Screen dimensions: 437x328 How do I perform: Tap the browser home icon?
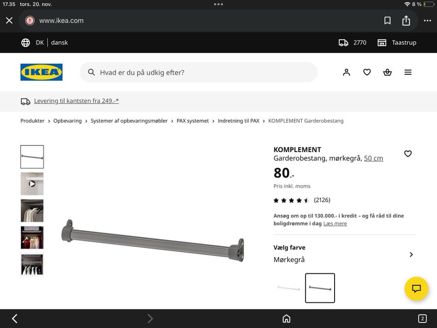[x=286, y=318]
